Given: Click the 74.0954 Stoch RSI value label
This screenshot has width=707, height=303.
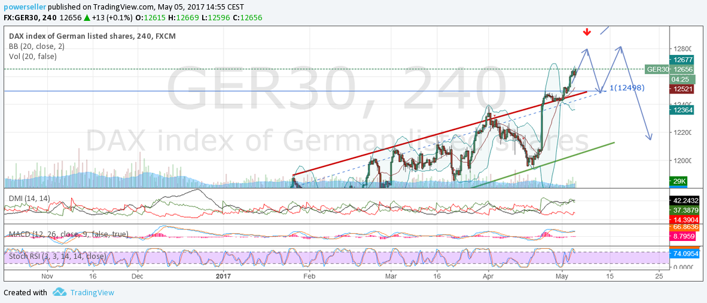Looking at the screenshot, I should click(x=684, y=253).
